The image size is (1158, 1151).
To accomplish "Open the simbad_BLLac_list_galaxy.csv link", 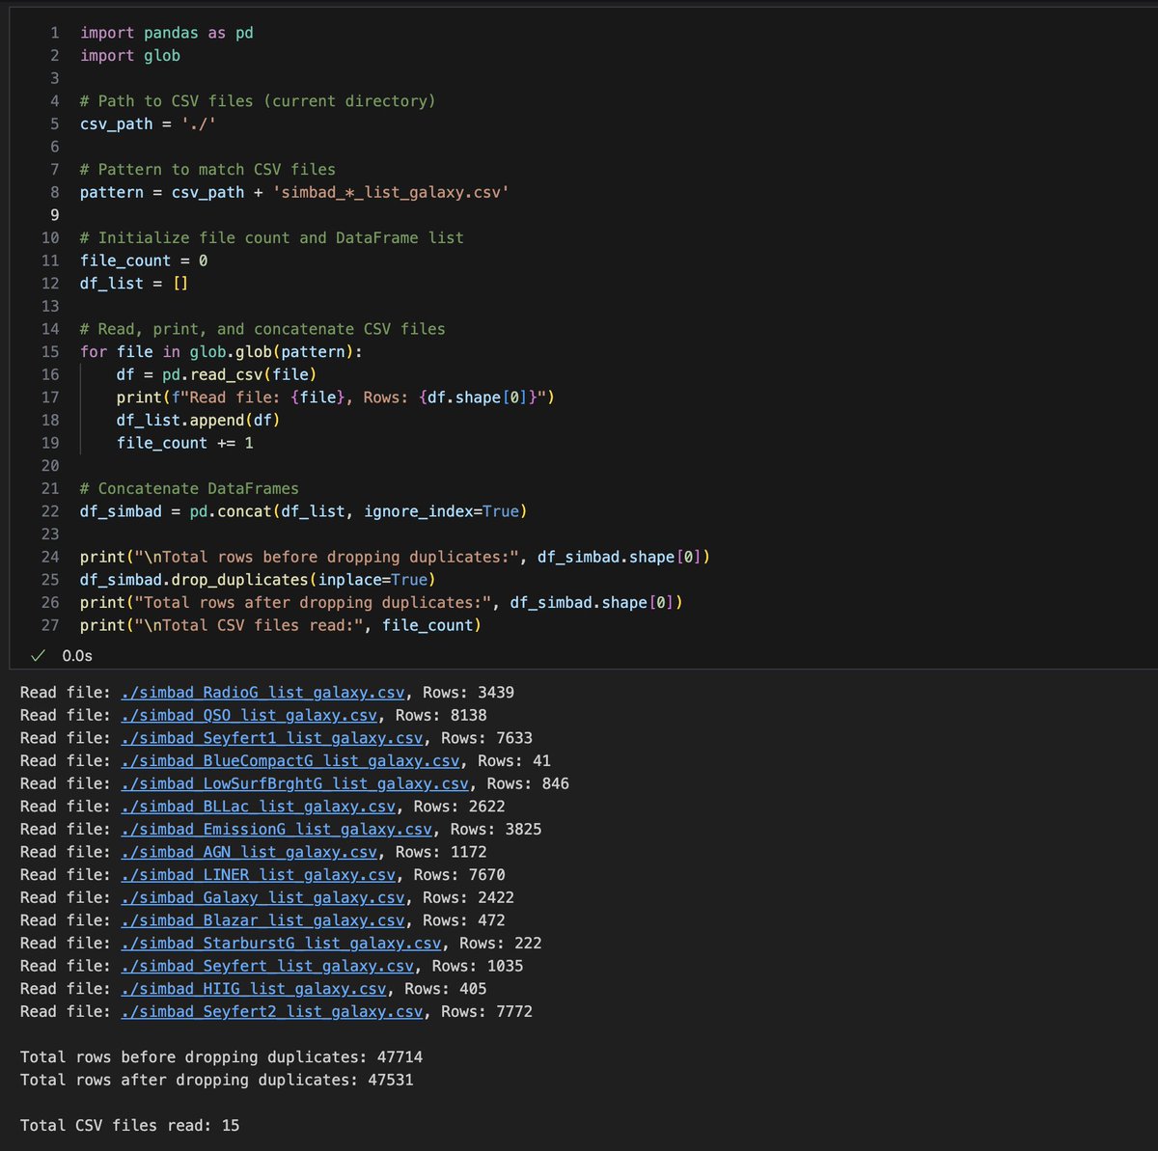I will pyautogui.click(x=259, y=807).
